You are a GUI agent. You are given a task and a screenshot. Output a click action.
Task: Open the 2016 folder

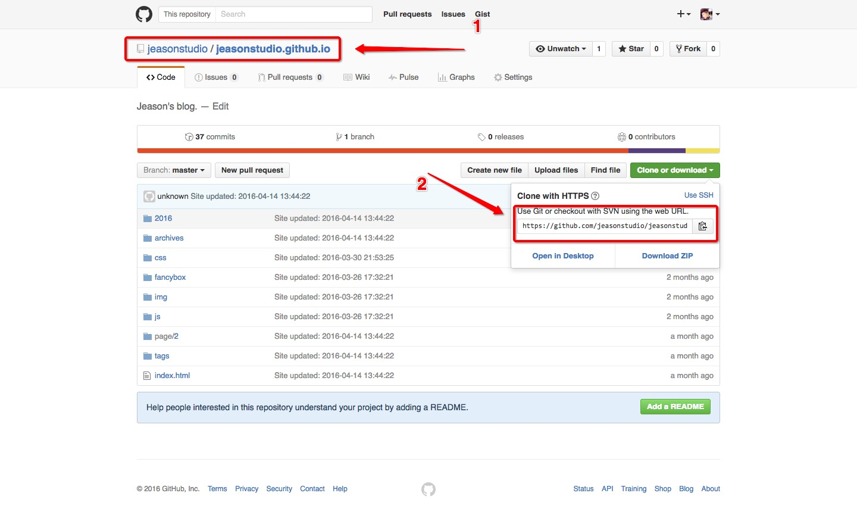[163, 219]
